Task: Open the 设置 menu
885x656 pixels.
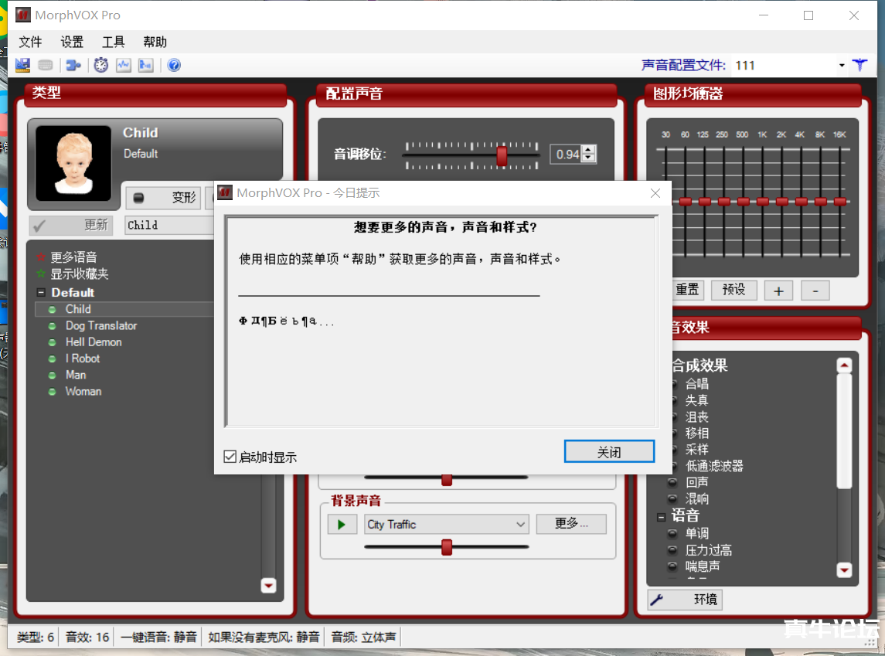Action: click(72, 42)
